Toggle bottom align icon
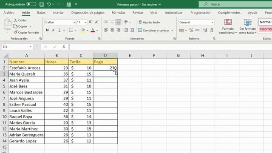 [x=119, y=22]
